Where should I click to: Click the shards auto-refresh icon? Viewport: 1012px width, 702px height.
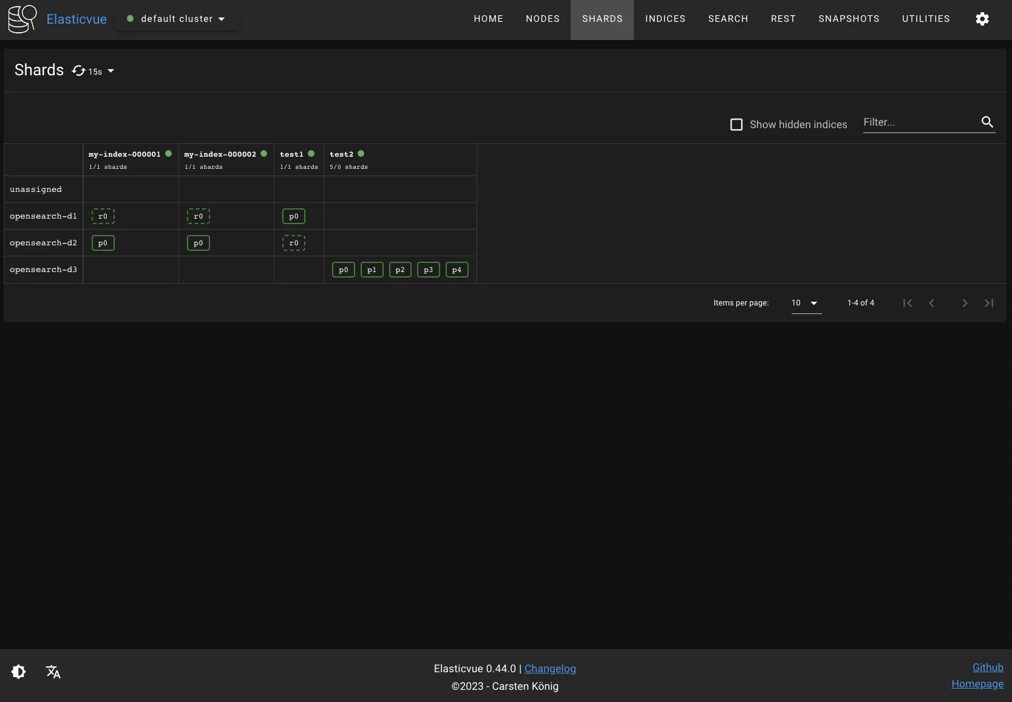tap(78, 70)
